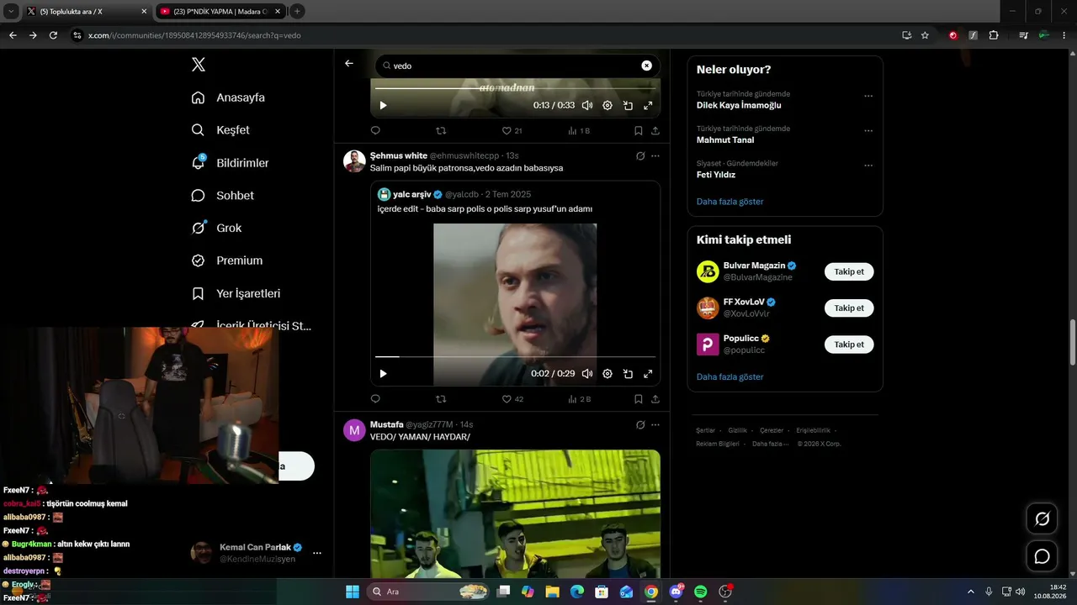This screenshot has width=1077, height=605.
Task: Follow Bulvar Magazin
Action: coord(849,271)
